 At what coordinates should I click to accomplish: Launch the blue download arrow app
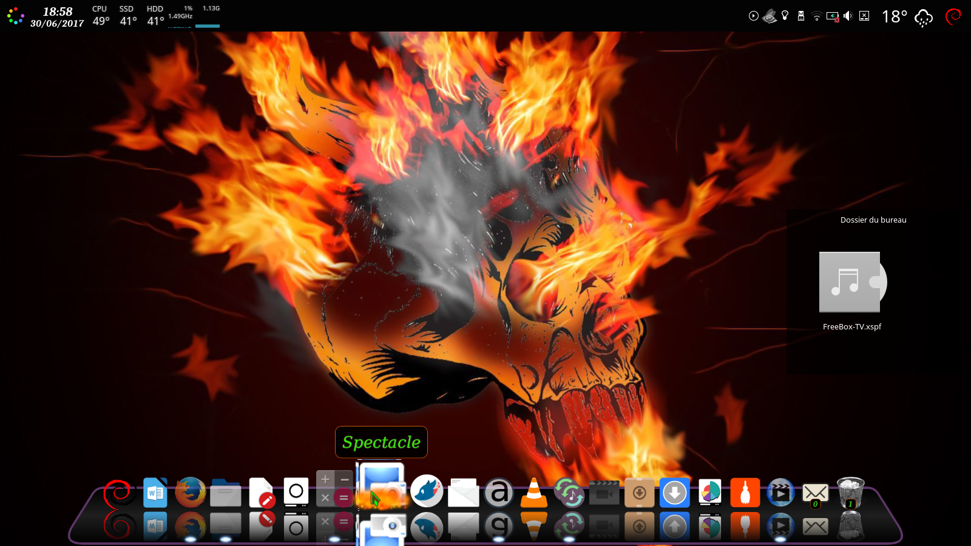click(x=675, y=493)
